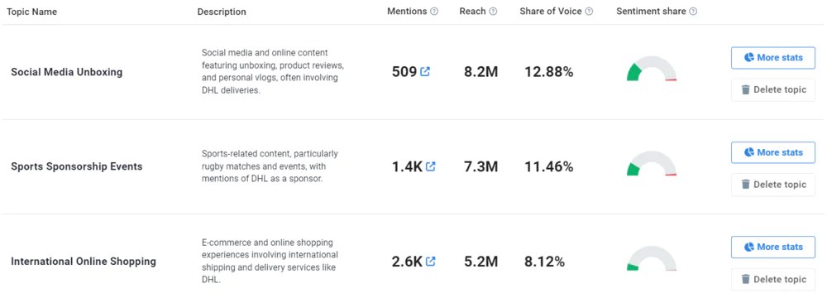Click sentiment gauge for Sports Sponsorship Events
Viewport: 827px width, 298px height.
[652, 163]
